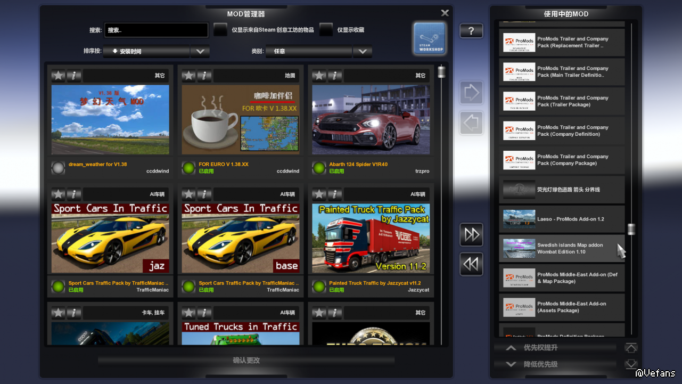Toggle Painted Truck Traffic by Jazzycat status light
This screenshot has height=384, width=682.
(319, 287)
